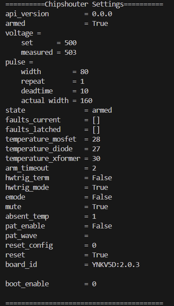Click the faults_current empty brackets

96,120
